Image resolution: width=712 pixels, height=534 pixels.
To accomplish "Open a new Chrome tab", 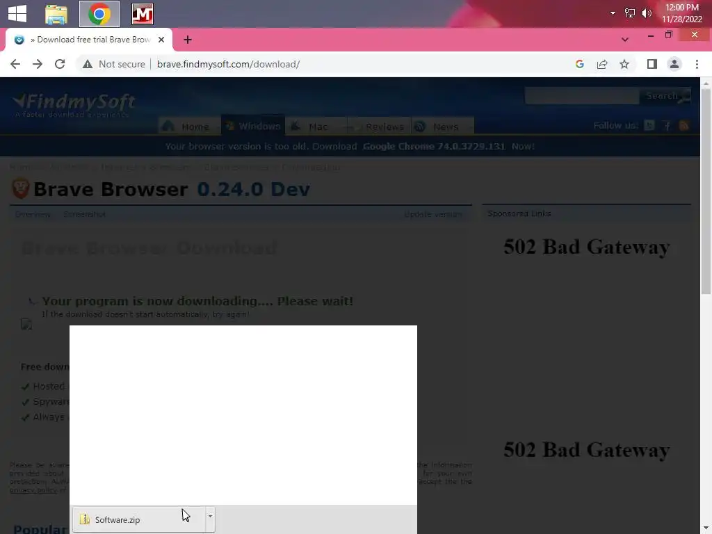I will pos(188,40).
